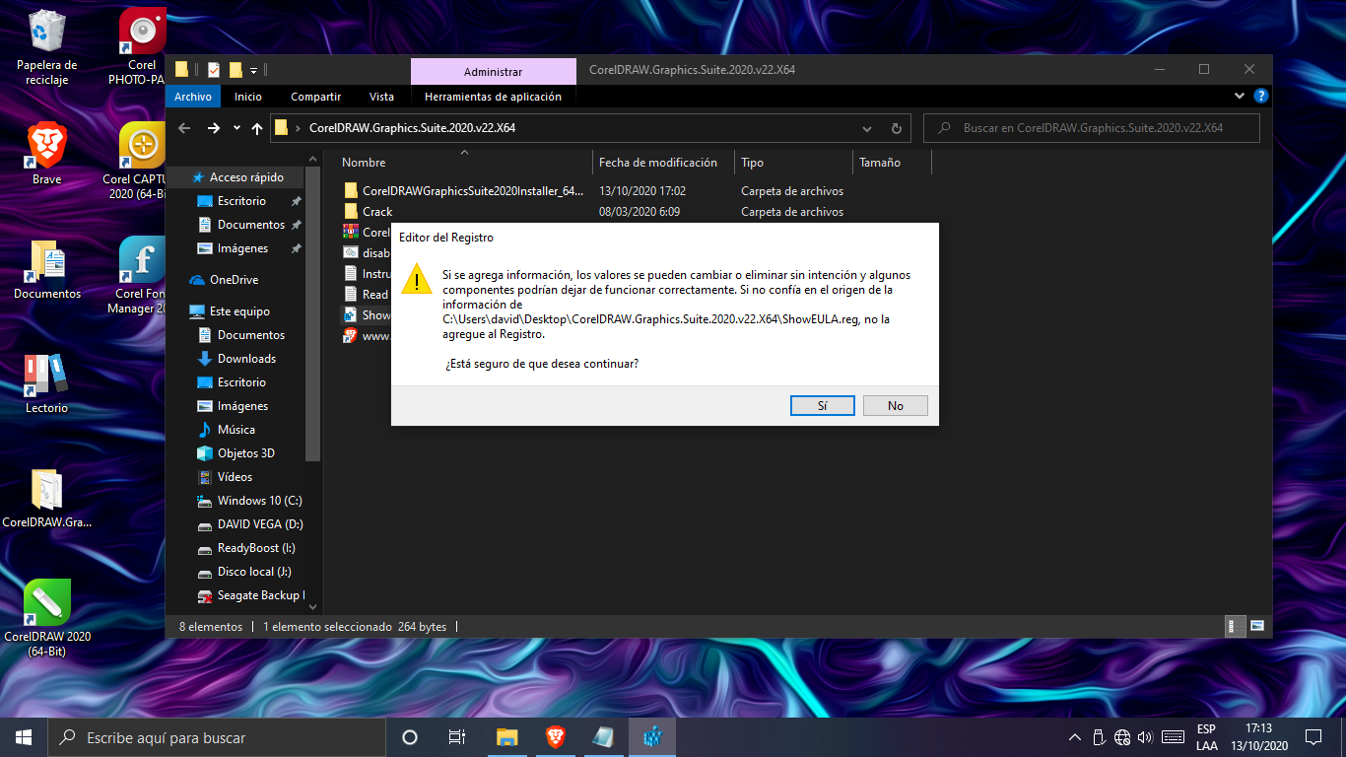This screenshot has width=1346, height=757.
Task: Go up one folder level arrow
Action: tap(257, 128)
